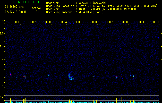This screenshot has height=103, width=162.
Task: Click the 0908 time marker
Action: [x=125, y=22]
